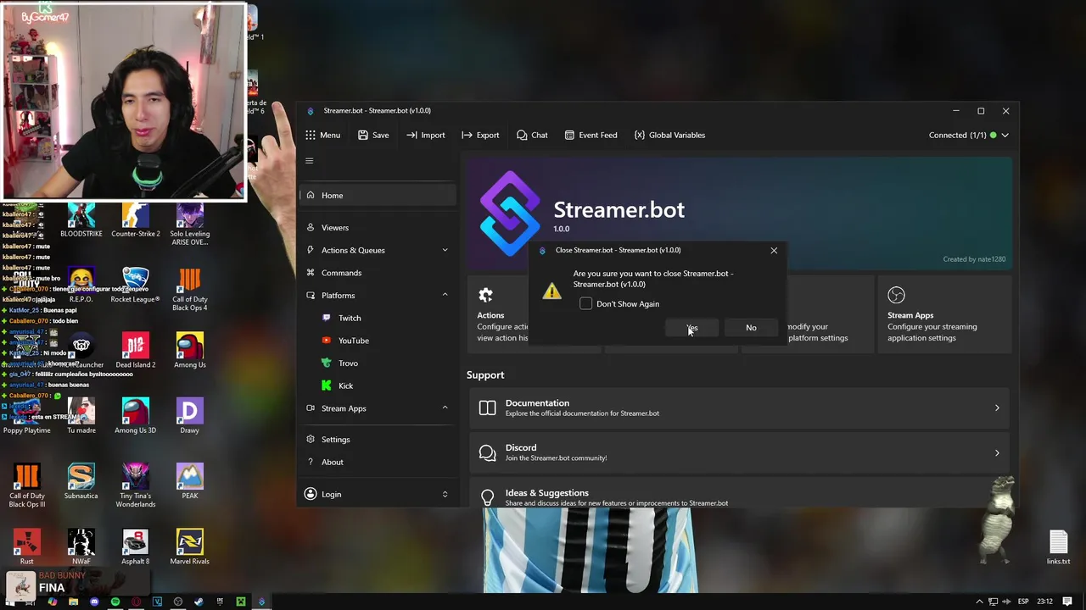This screenshot has height=610, width=1086.
Task: Click the Discord taskbar icon
Action: click(94, 602)
